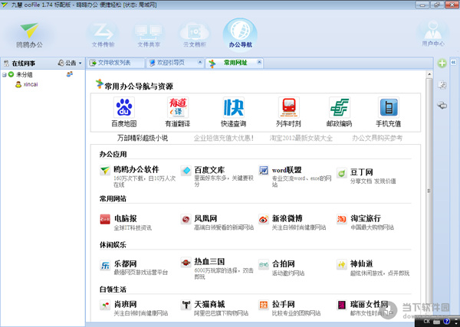Select the 常用网址 tab
The height and width of the screenshot is (327, 460).
(x=235, y=63)
